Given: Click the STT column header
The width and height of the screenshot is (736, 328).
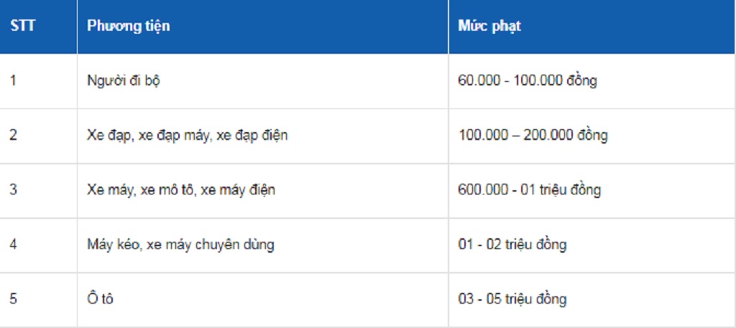Looking at the screenshot, I should point(23,26).
